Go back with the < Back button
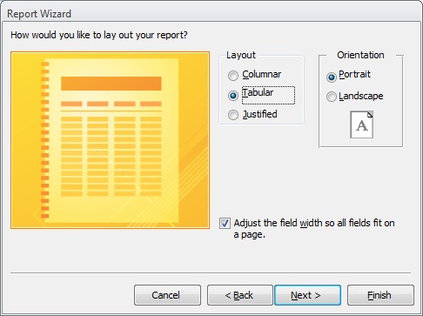The width and height of the screenshot is (423, 316). coord(240,295)
